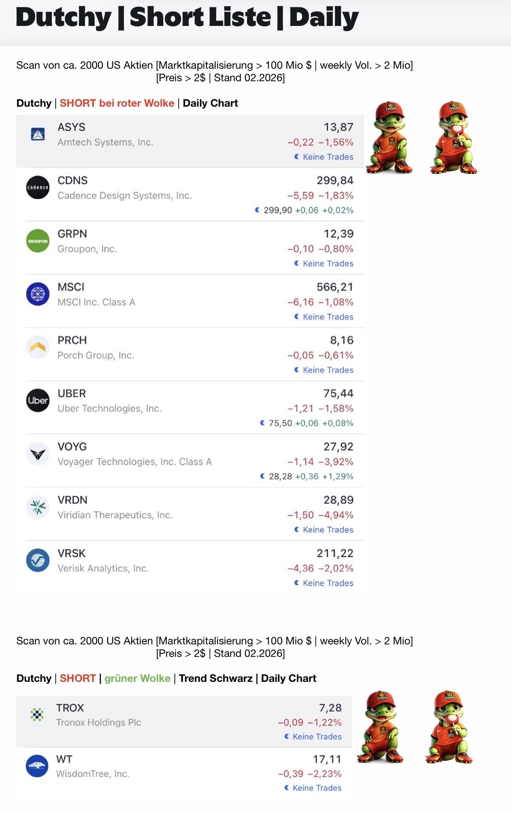This screenshot has width=511, height=814.
Task: Click the Verisk Analytics logo icon
Action: click(x=38, y=560)
